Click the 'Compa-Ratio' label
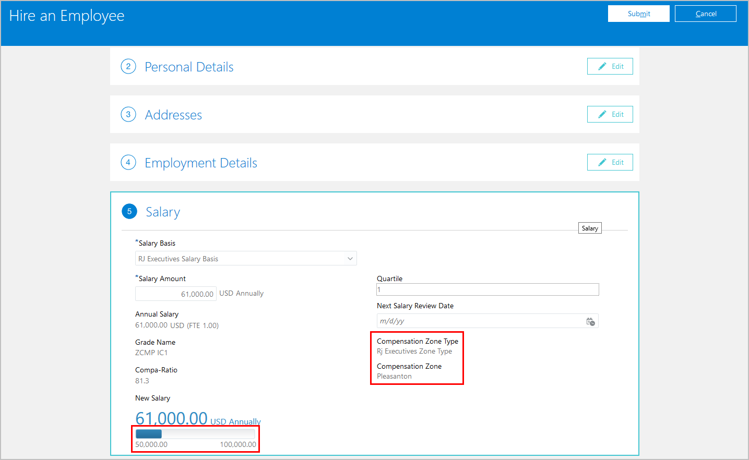 tap(156, 370)
